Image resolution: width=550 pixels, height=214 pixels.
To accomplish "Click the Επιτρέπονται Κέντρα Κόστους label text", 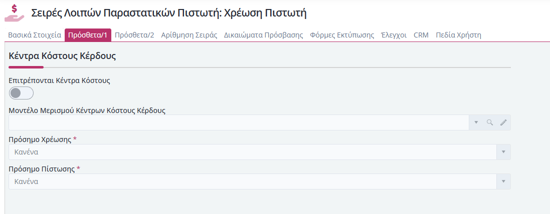I will 59,80.
